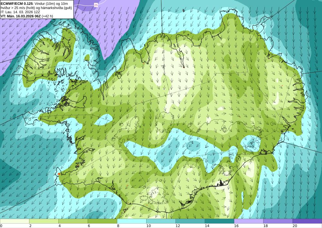The width and height of the screenshot is (322, 228).
Task: Select the palest cream 0–2 legend swatch
Action: tap(14, 221)
